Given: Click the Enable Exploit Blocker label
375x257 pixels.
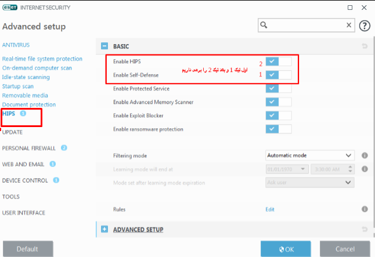Looking at the screenshot, I should click(138, 115).
